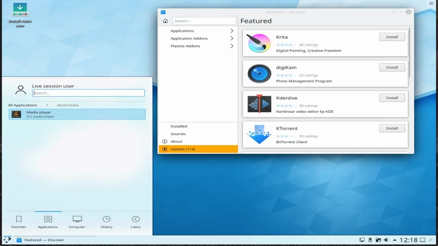The height and width of the screenshot is (246, 438).
Task: Click the network icon in system tray
Action: (362, 240)
